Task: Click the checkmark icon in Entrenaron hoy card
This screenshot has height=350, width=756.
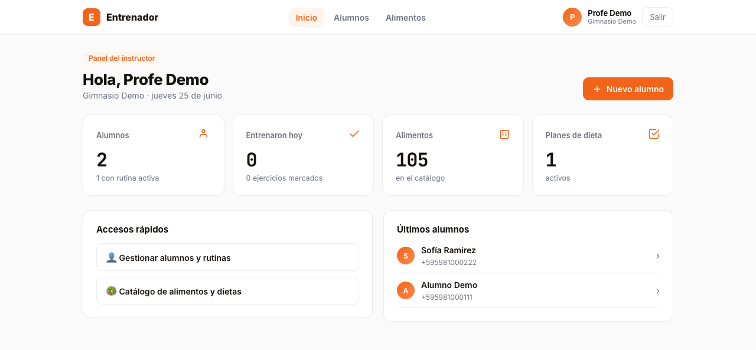Action: tap(354, 134)
